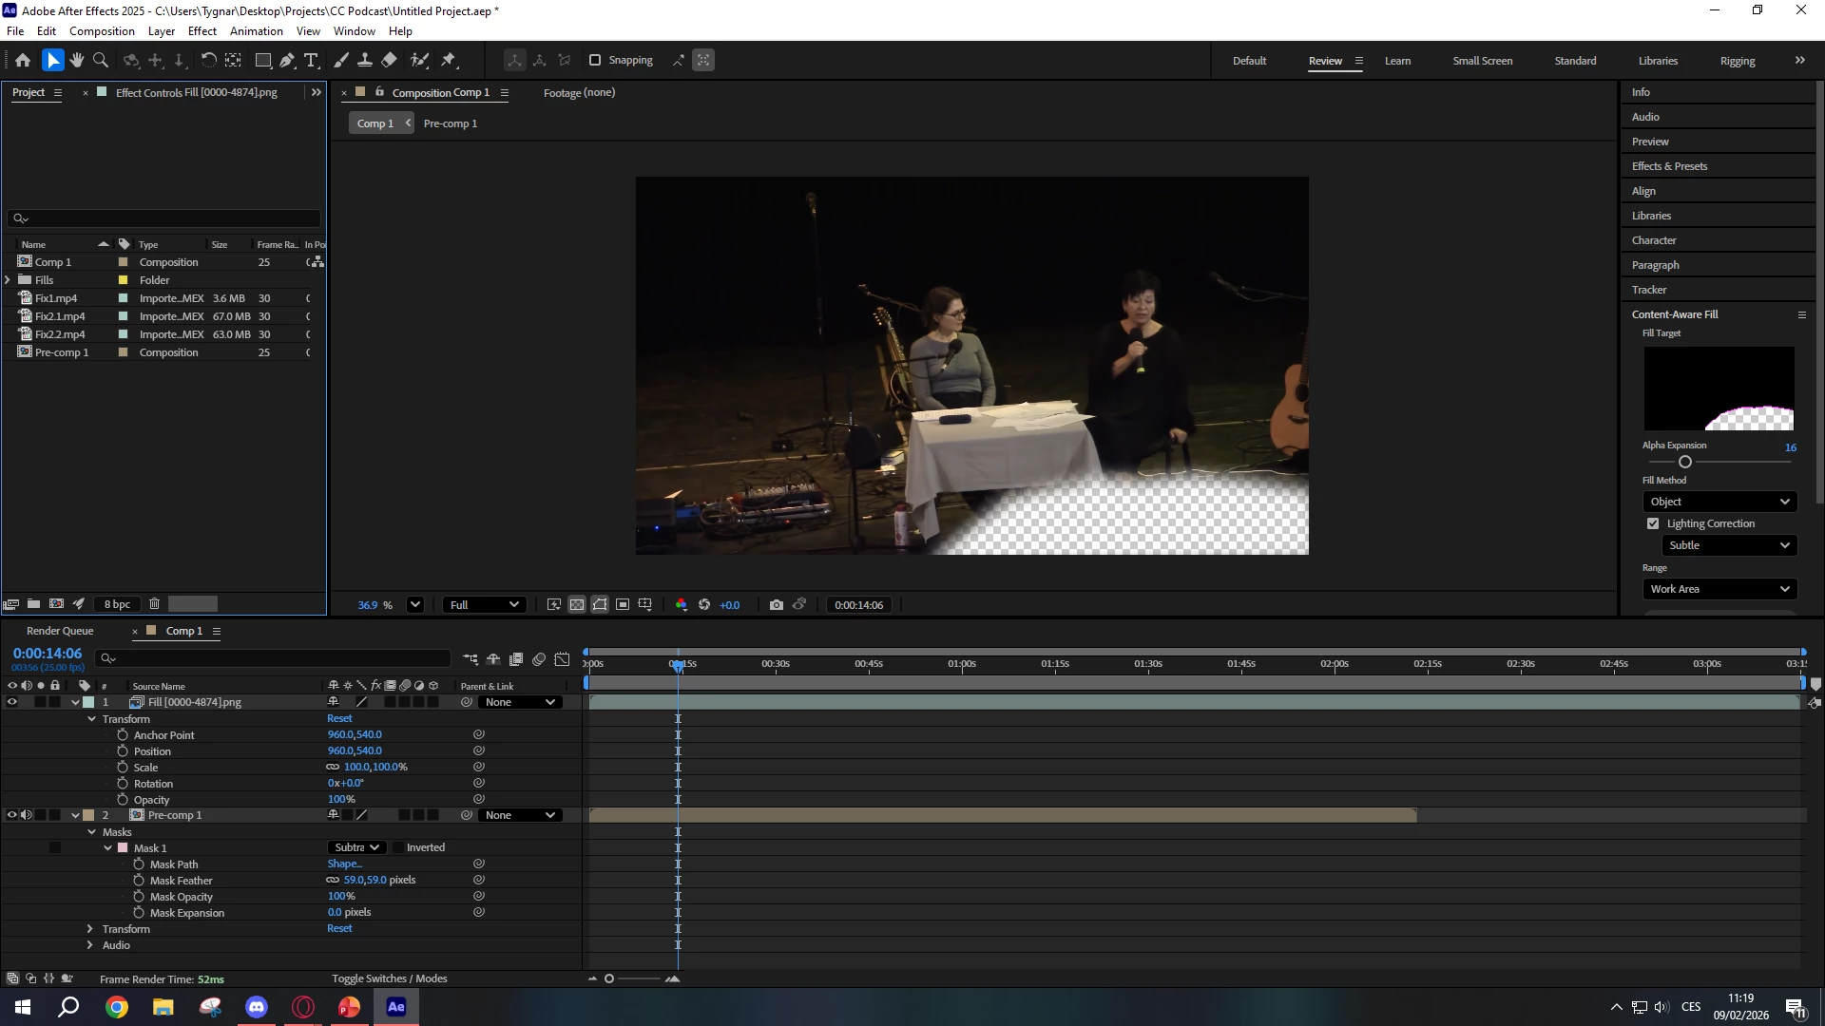Screen dimensions: 1825x1026
Task: Select the Hand tool
Action: pos(76,60)
